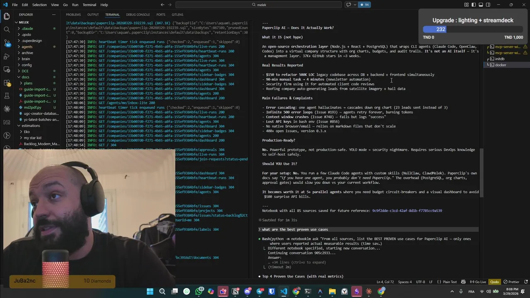The image size is (530, 298).
Task: Click the Customize Layout icon
Action: point(467,5)
